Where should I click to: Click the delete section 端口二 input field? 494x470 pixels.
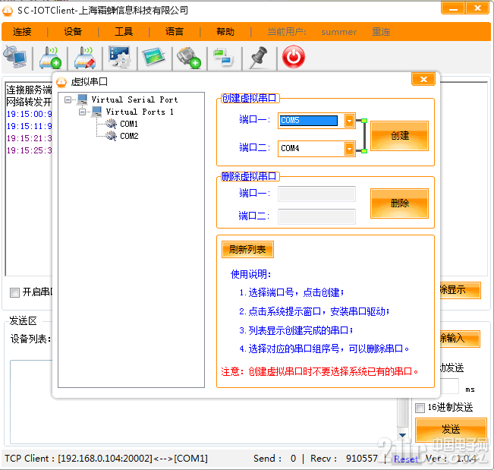tap(316, 216)
